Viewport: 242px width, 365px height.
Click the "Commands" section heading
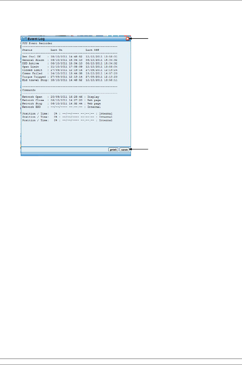(29, 90)
